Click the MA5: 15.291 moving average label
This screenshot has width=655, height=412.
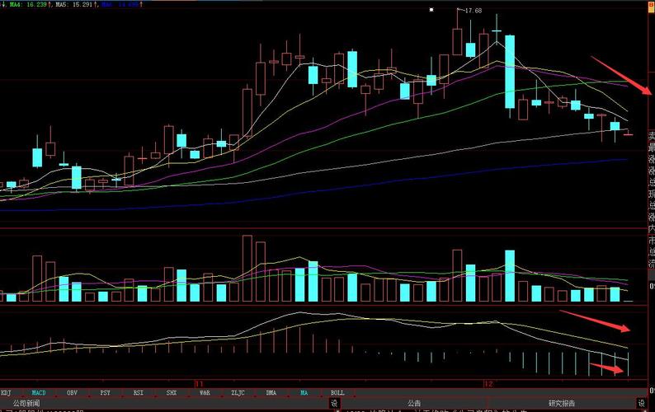click(x=76, y=4)
